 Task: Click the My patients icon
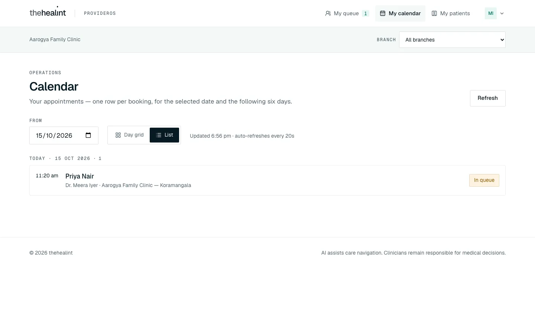pyautogui.click(x=434, y=13)
